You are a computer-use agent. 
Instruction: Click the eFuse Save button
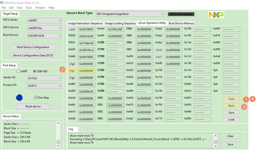tap(231, 113)
